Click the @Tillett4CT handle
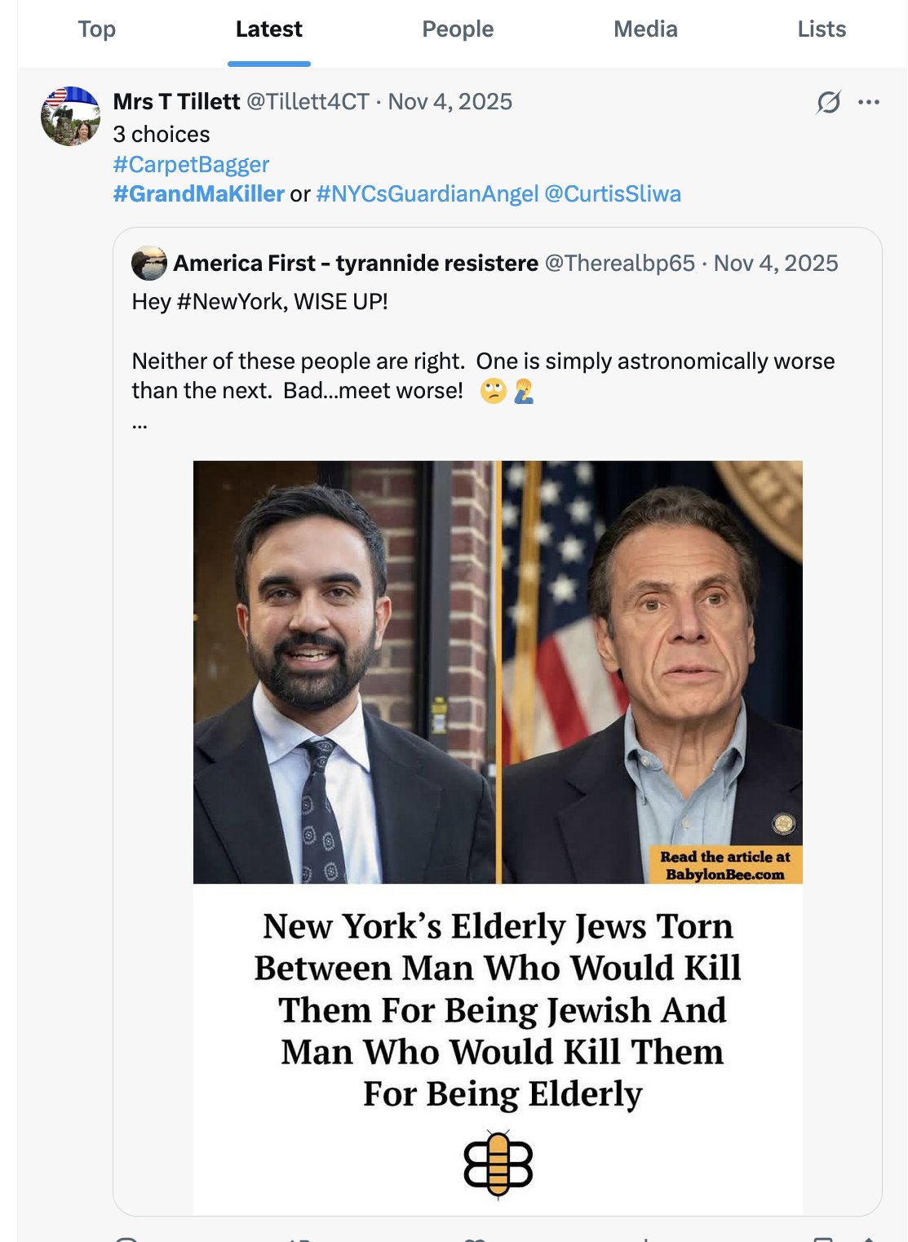This screenshot has width=908, height=1242. [x=308, y=102]
